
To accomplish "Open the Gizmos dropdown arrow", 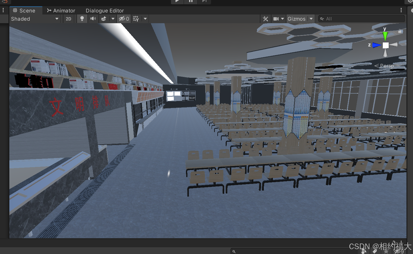I will click(x=311, y=19).
